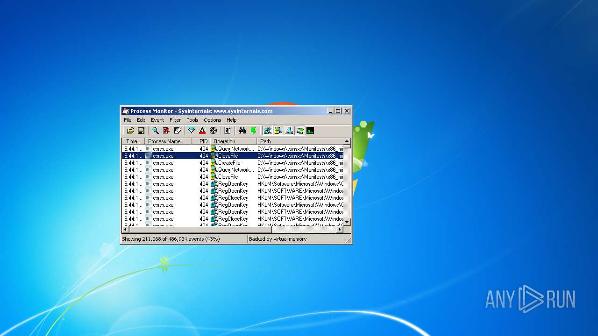Open the Options menu
598x336 pixels.
[x=213, y=120]
